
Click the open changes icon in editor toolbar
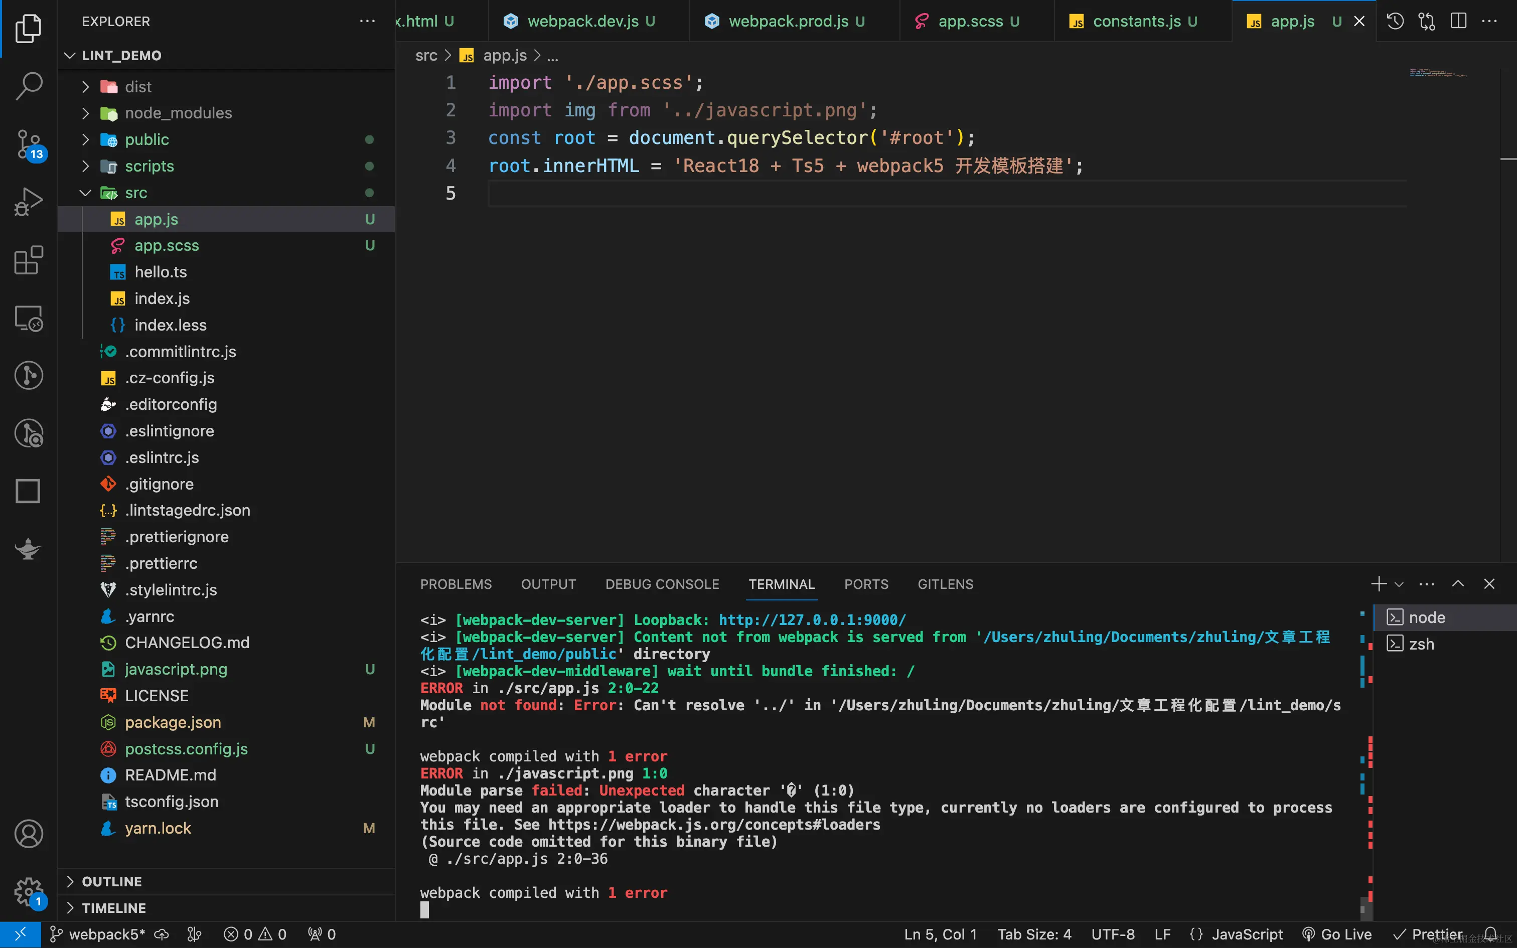(x=1427, y=21)
